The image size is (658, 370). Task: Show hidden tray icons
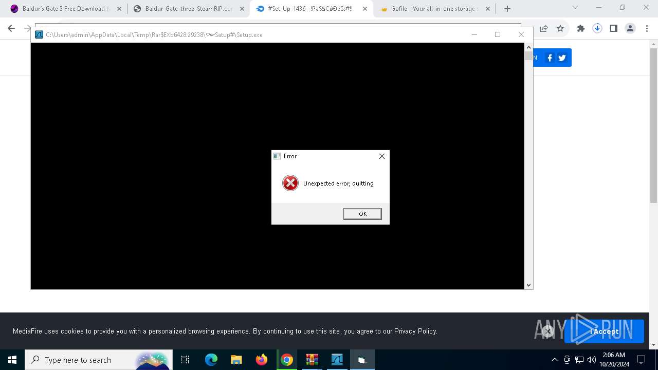pyautogui.click(x=555, y=360)
